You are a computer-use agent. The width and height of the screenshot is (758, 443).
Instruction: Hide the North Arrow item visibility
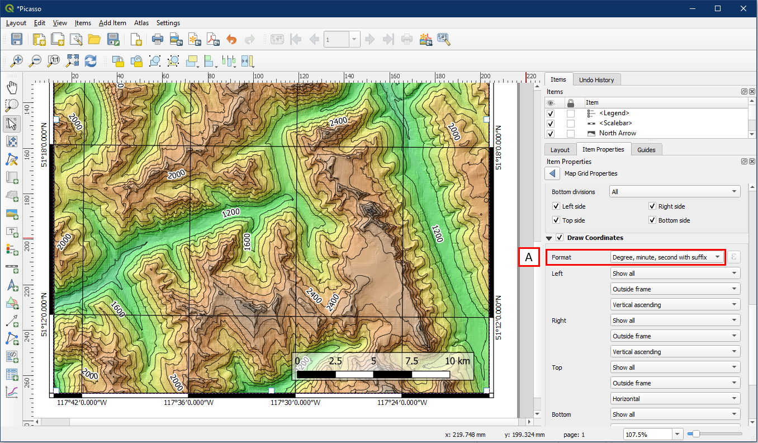click(x=551, y=133)
